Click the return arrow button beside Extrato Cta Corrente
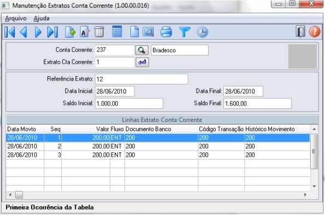Viewport: 325px width, 215px height. click(142, 62)
